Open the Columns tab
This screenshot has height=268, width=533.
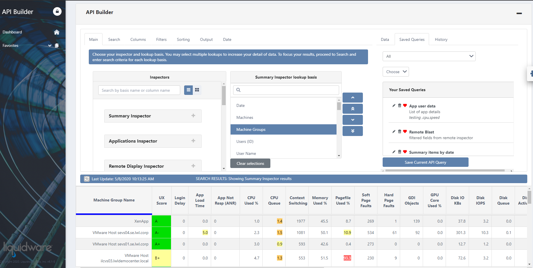(138, 39)
